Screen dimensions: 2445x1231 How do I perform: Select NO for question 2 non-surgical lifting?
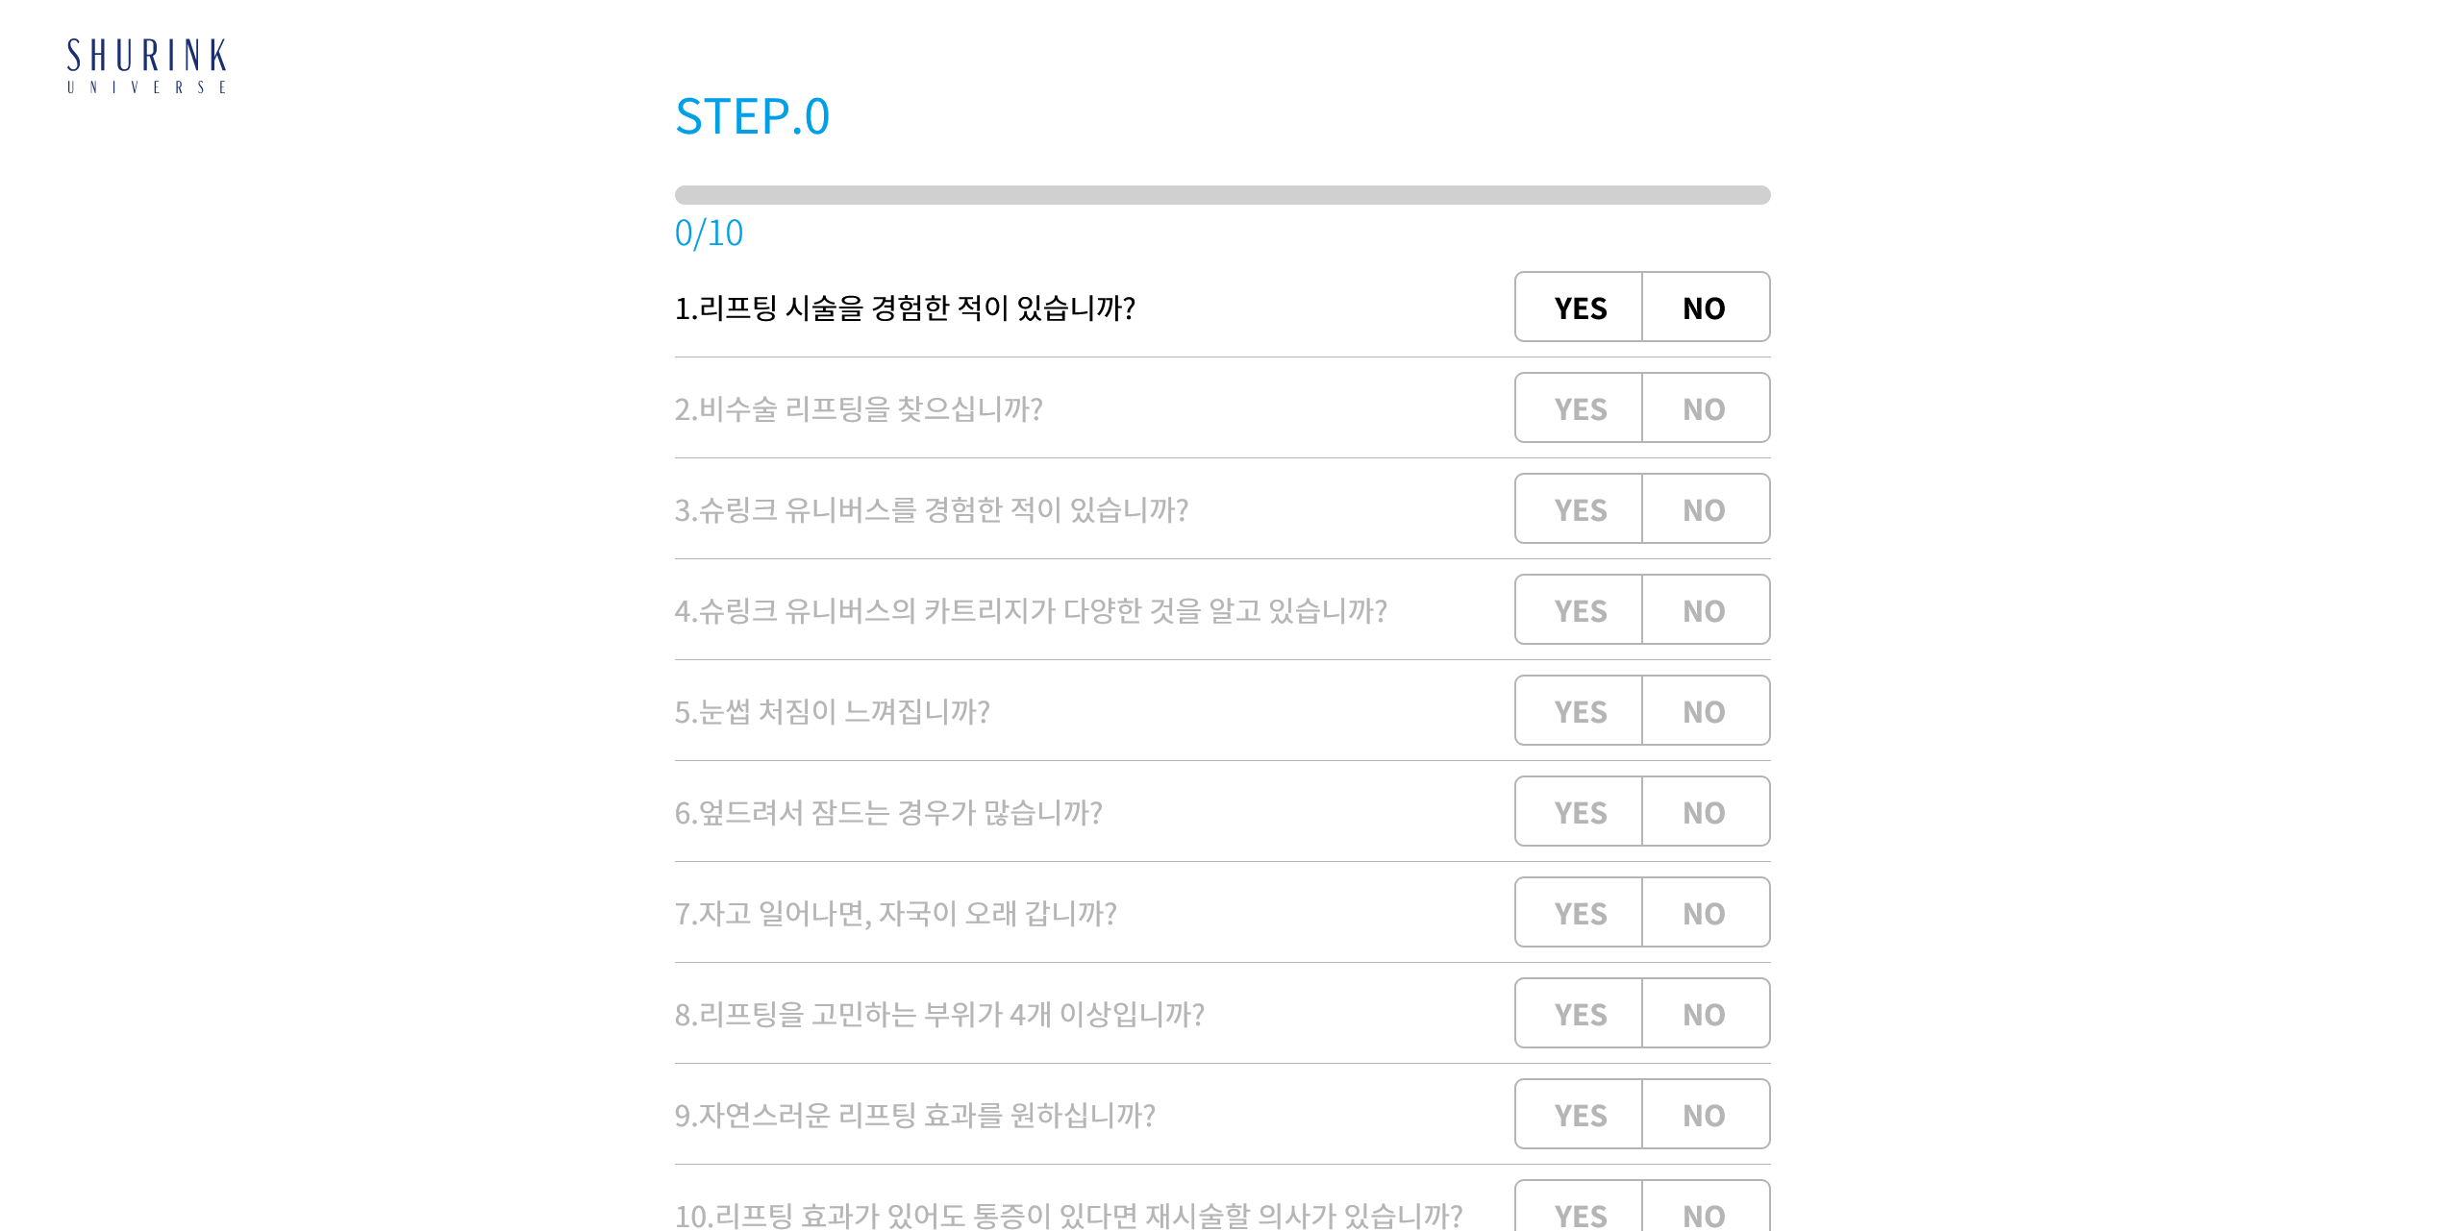point(1705,408)
